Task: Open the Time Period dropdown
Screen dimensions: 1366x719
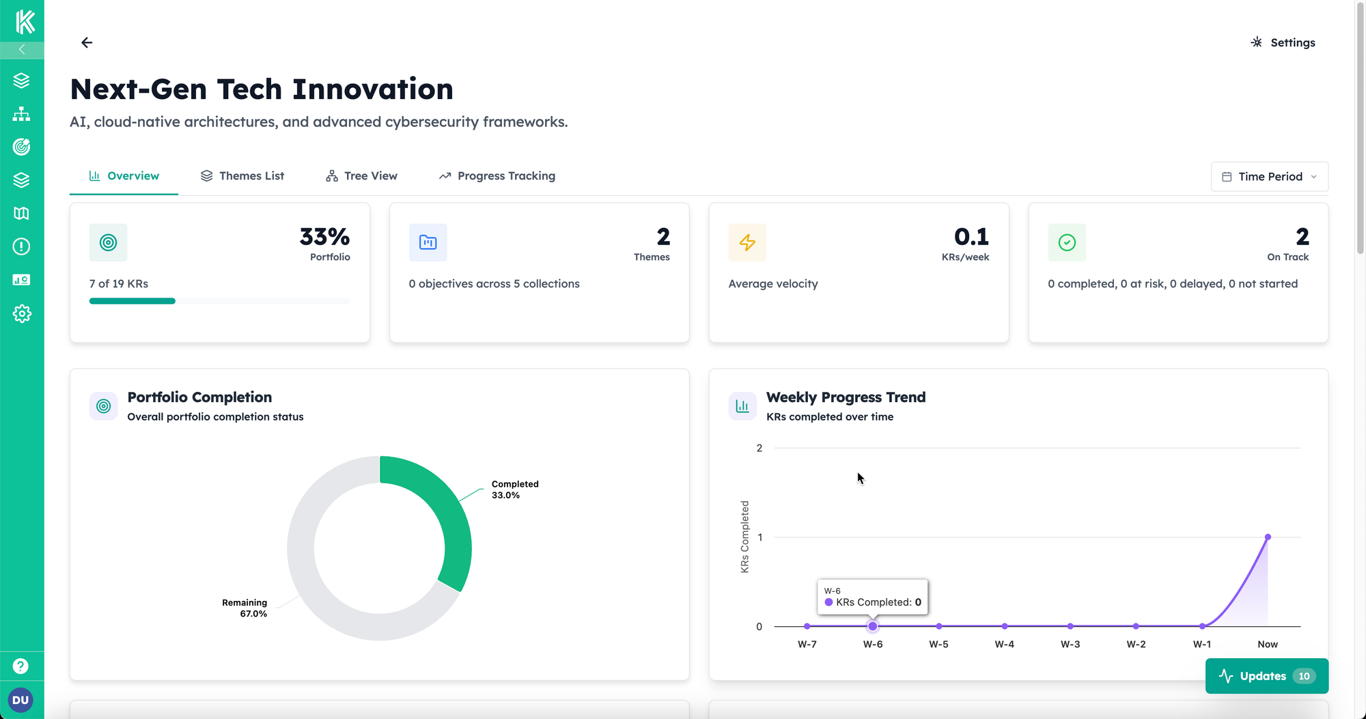Action: [1268, 176]
